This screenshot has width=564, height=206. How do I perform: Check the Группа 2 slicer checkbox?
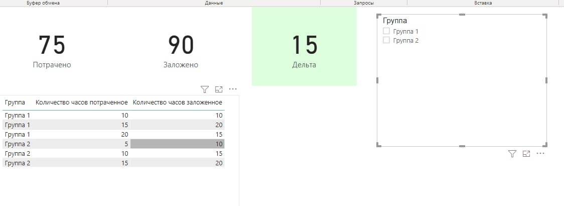(x=386, y=40)
